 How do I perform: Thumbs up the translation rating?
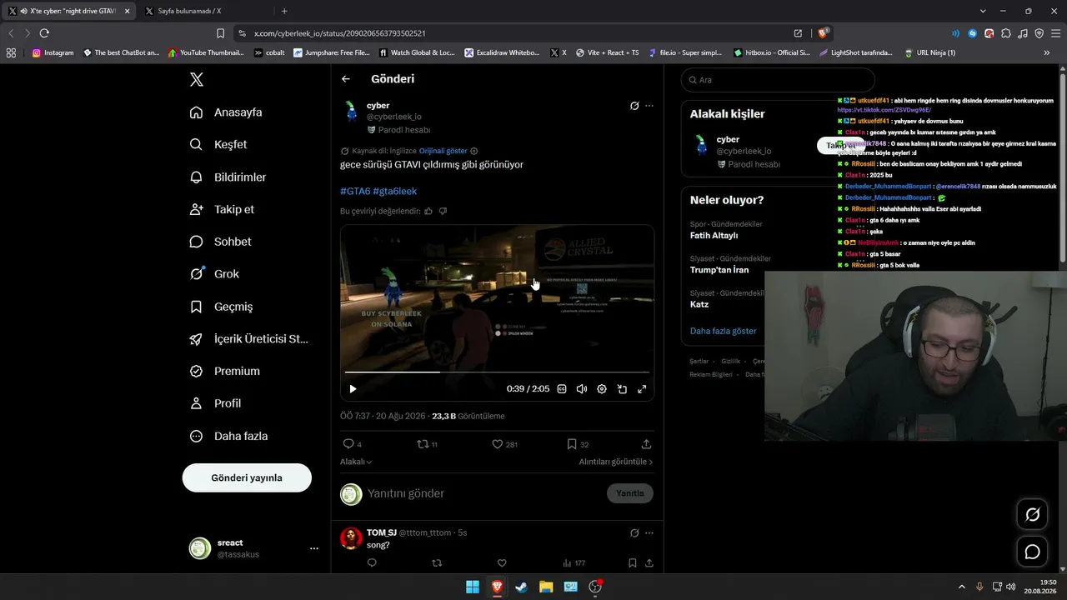point(428,212)
